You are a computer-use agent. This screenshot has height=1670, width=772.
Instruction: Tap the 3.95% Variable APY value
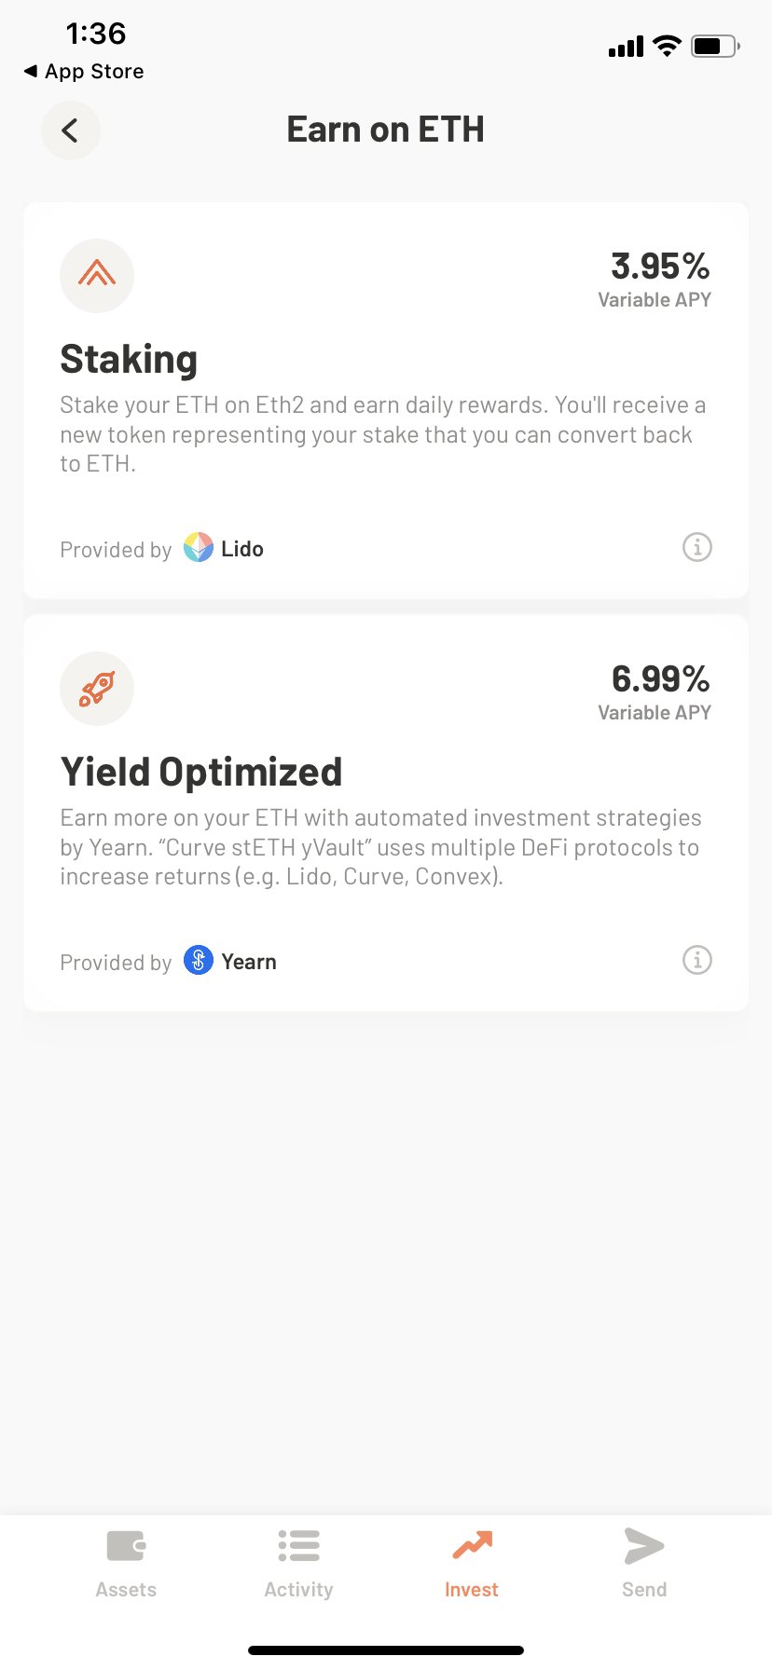(660, 267)
